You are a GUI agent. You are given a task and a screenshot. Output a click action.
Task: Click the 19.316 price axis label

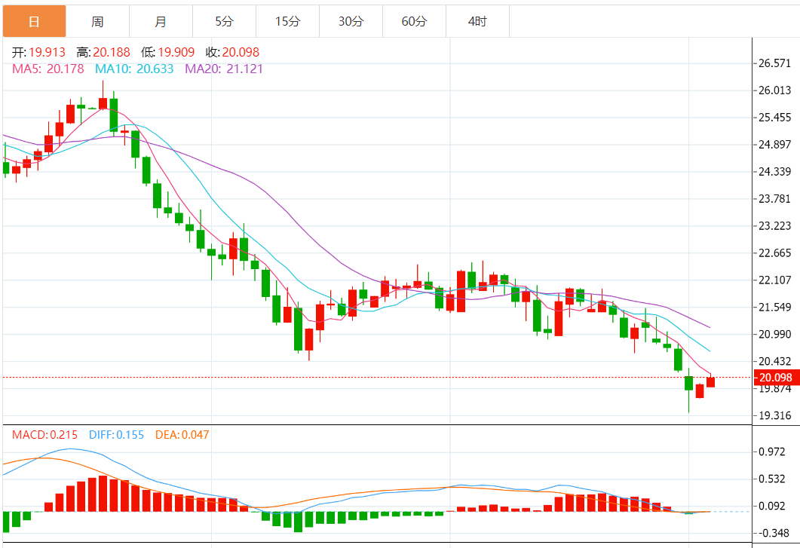[x=774, y=415]
